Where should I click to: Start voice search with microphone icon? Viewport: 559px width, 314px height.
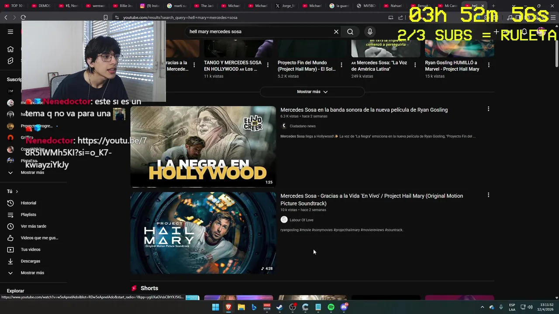coord(370,31)
